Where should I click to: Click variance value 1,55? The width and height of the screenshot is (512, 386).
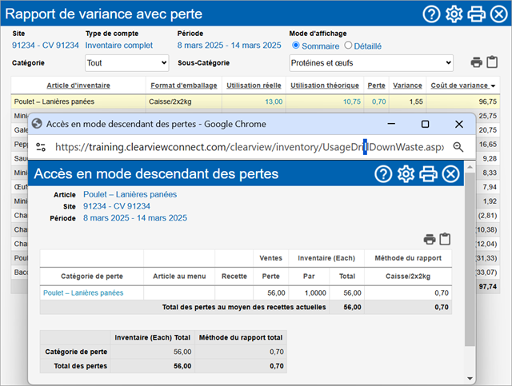coord(416,101)
